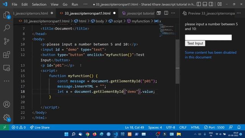
Task: Click the Test Input button in preview
Action: tap(195, 43)
